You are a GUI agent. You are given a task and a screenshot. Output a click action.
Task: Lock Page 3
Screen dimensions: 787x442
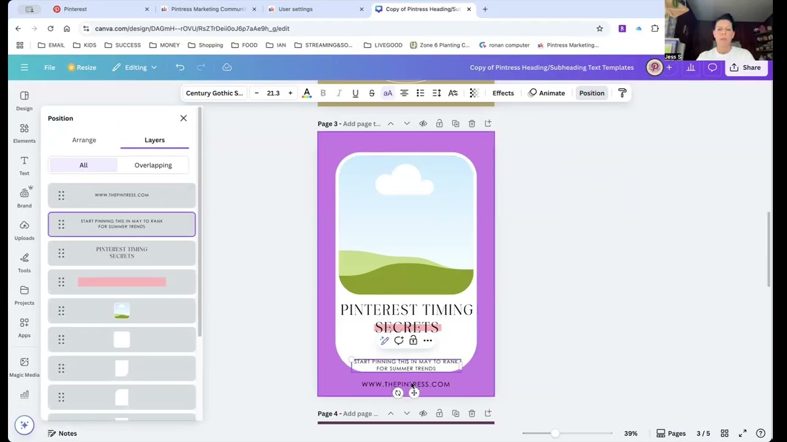(x=439, y=124)
